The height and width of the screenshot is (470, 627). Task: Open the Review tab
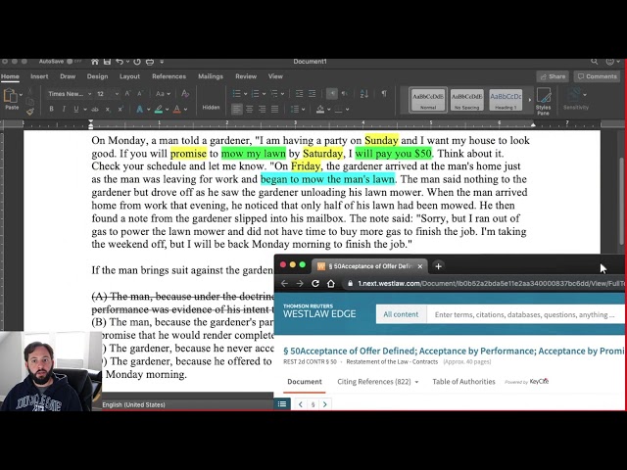click(x=246, y=76)
